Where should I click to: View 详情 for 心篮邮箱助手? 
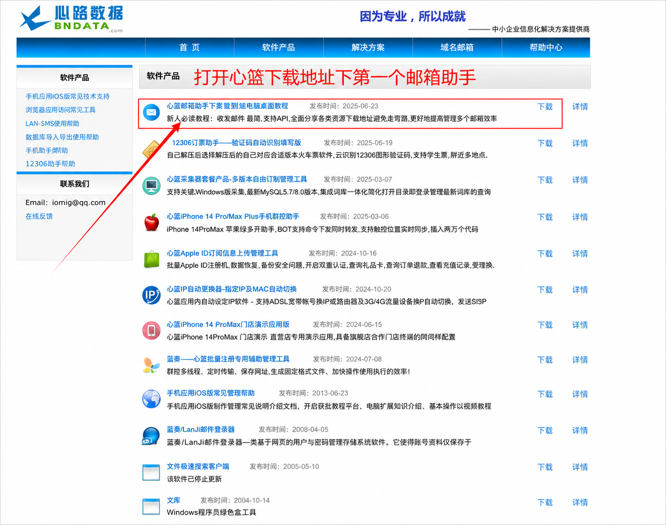(x=580, y=107)
